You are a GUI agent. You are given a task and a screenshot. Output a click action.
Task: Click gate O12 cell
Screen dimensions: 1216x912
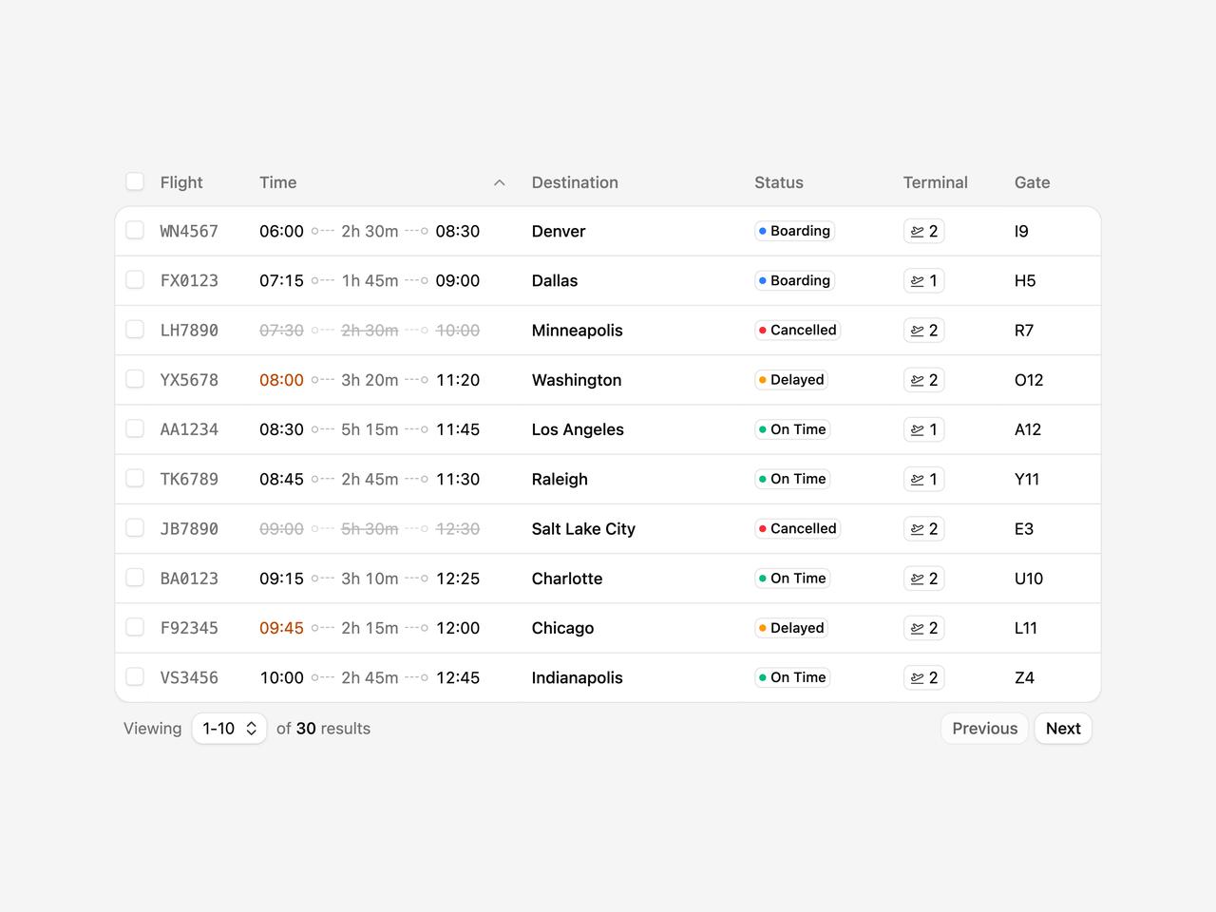coord(1029,380)
